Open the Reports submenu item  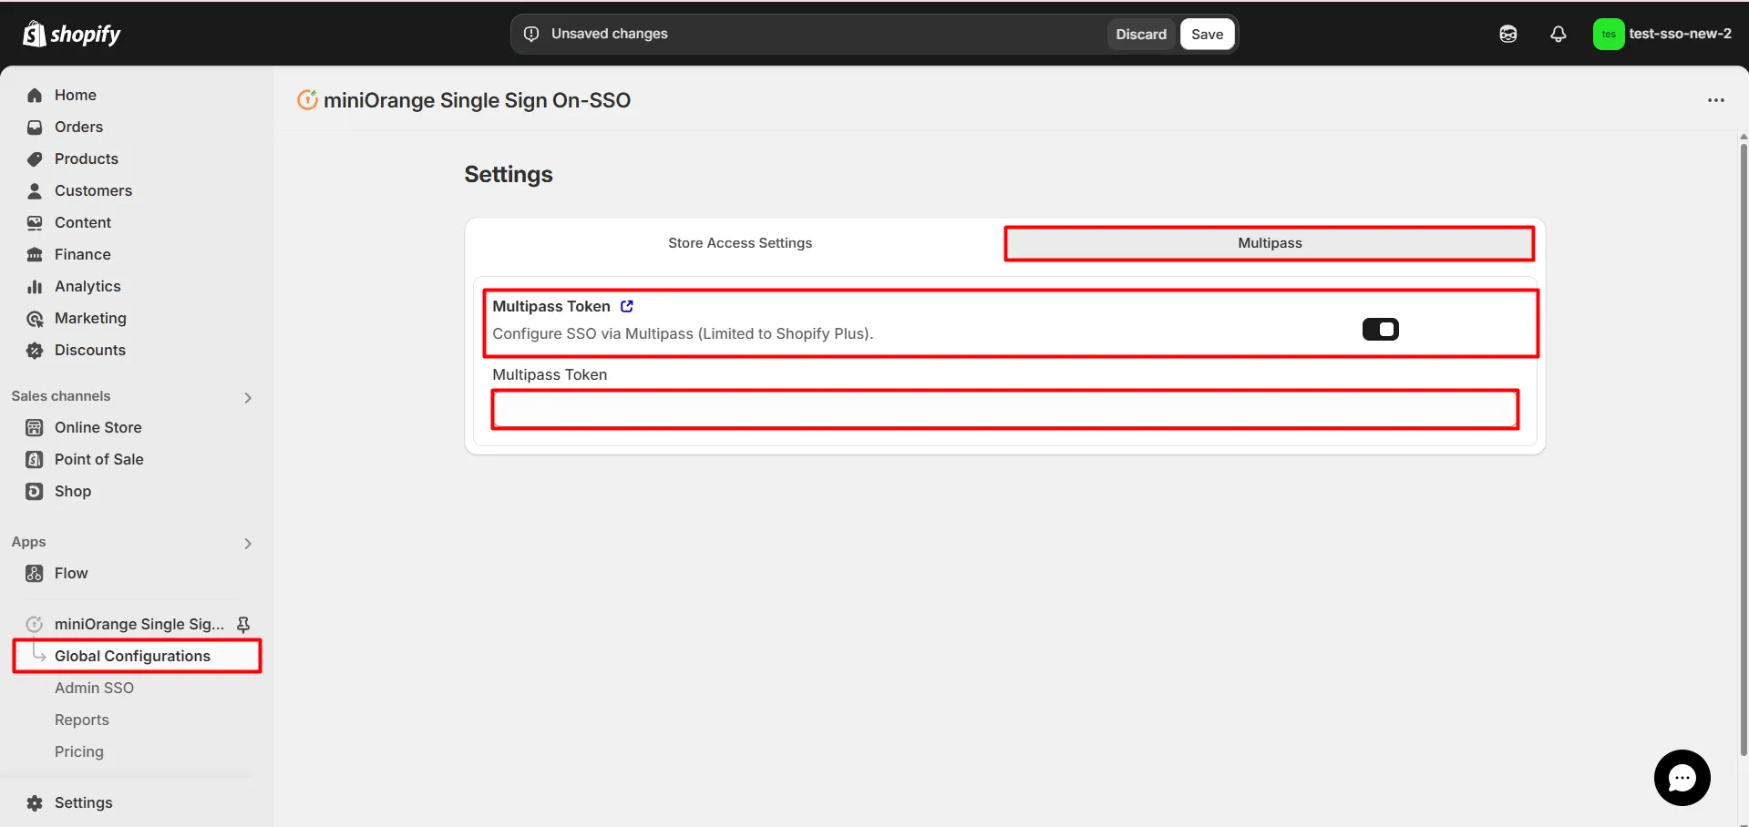click(81, 720)
